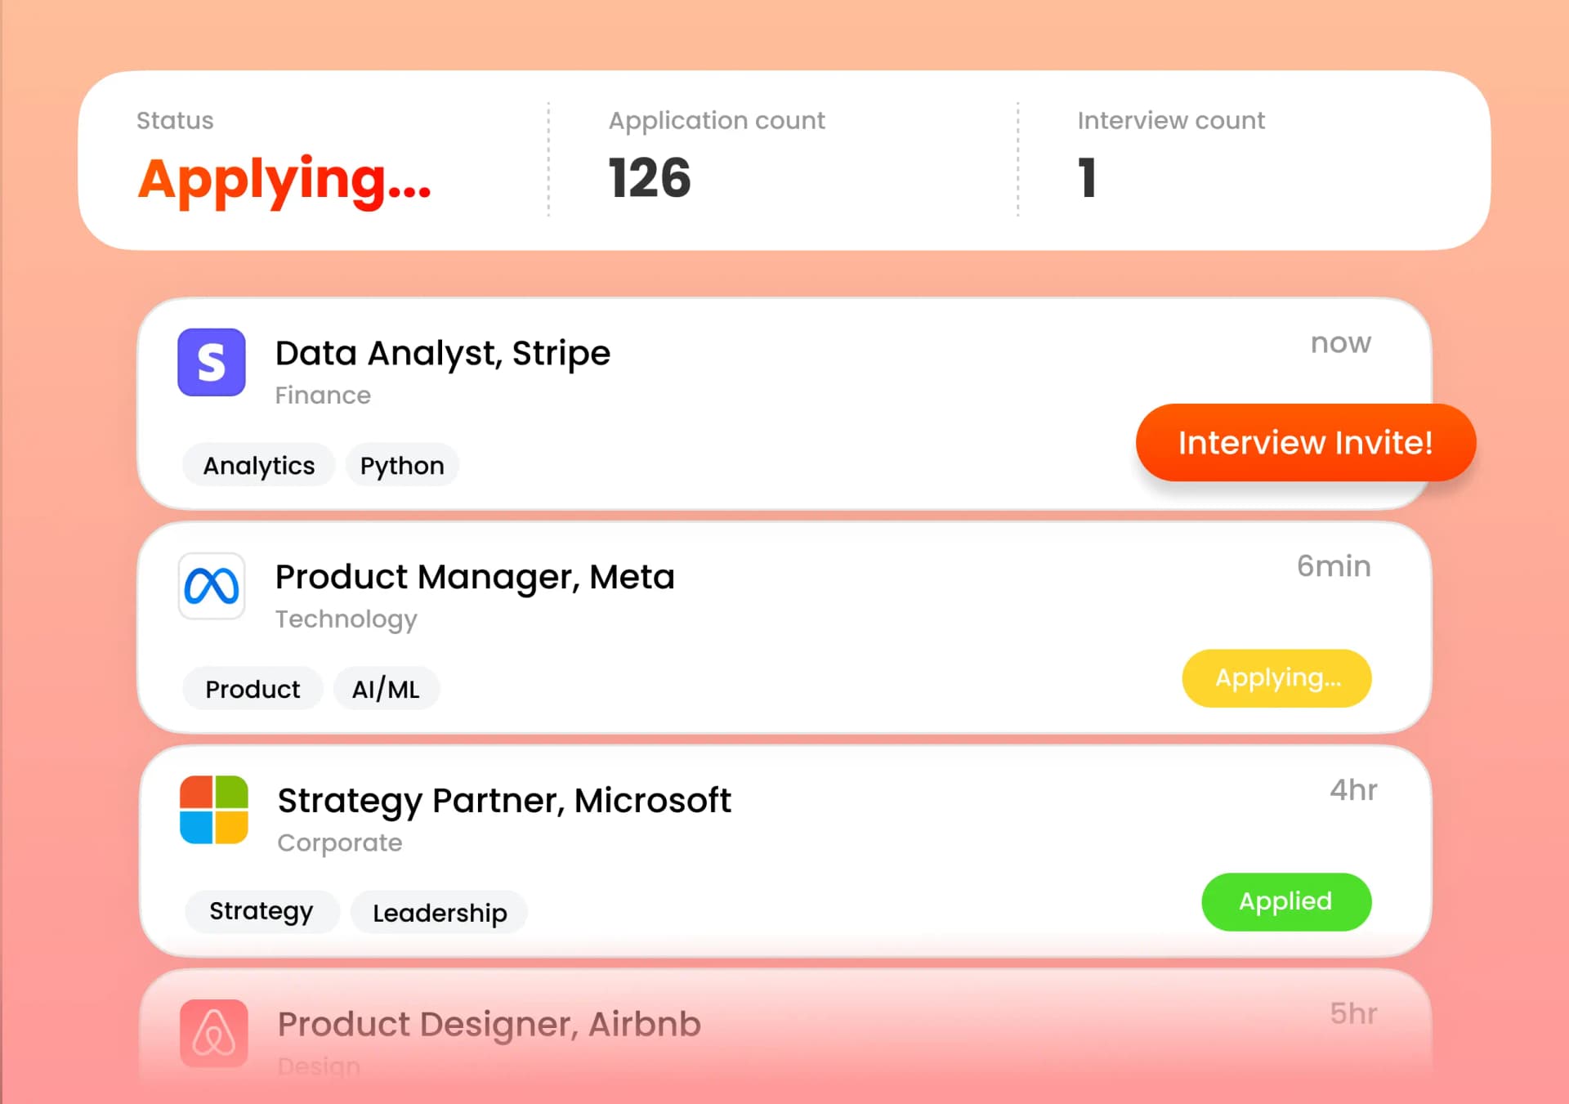
Task: Click the Application count value 126
Action: [650, 177]
